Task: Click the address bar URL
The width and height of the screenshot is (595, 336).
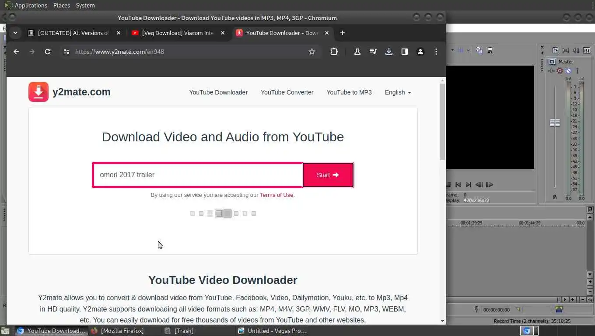Action: (119, 52)
